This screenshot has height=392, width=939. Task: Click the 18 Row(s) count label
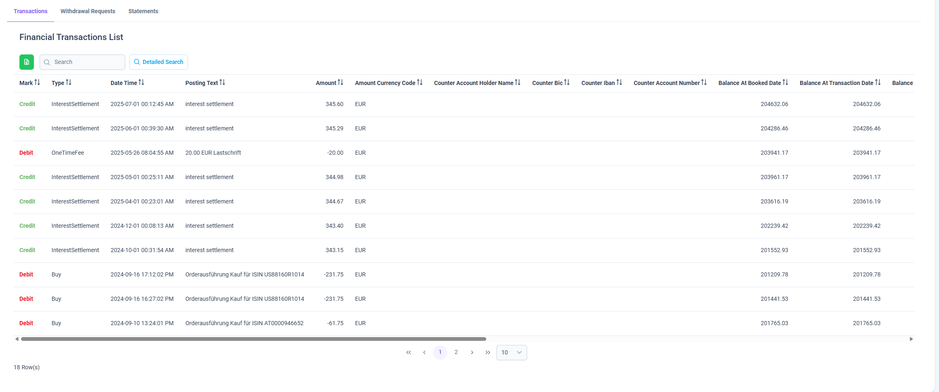point(26,367)
